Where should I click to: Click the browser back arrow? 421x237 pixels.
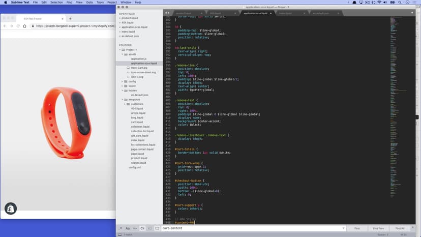pos(5,26)
